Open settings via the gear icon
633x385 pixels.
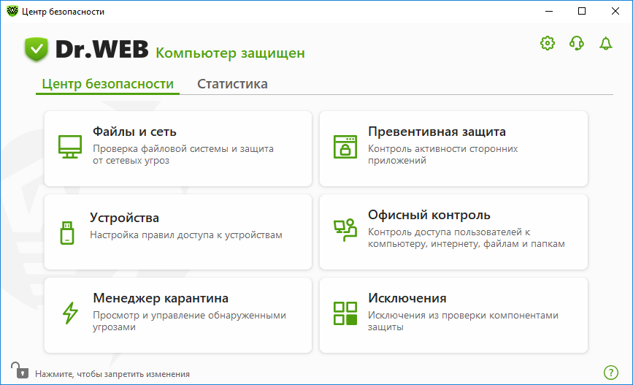(548, 43)
